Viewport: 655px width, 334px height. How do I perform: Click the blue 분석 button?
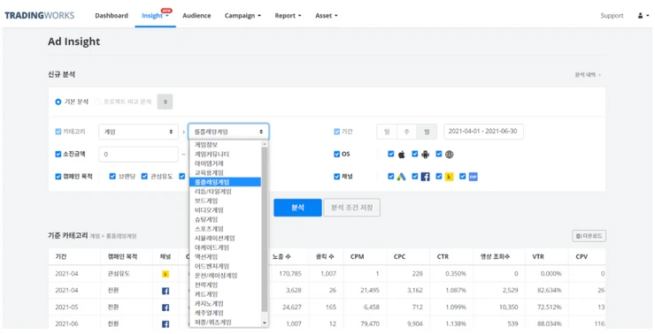(x=297, y=208)
